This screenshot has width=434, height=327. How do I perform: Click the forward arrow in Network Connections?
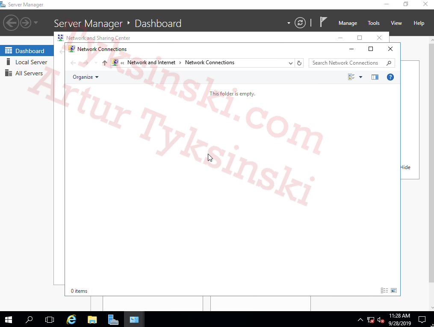pyautogui.click(x=86, y=63)
